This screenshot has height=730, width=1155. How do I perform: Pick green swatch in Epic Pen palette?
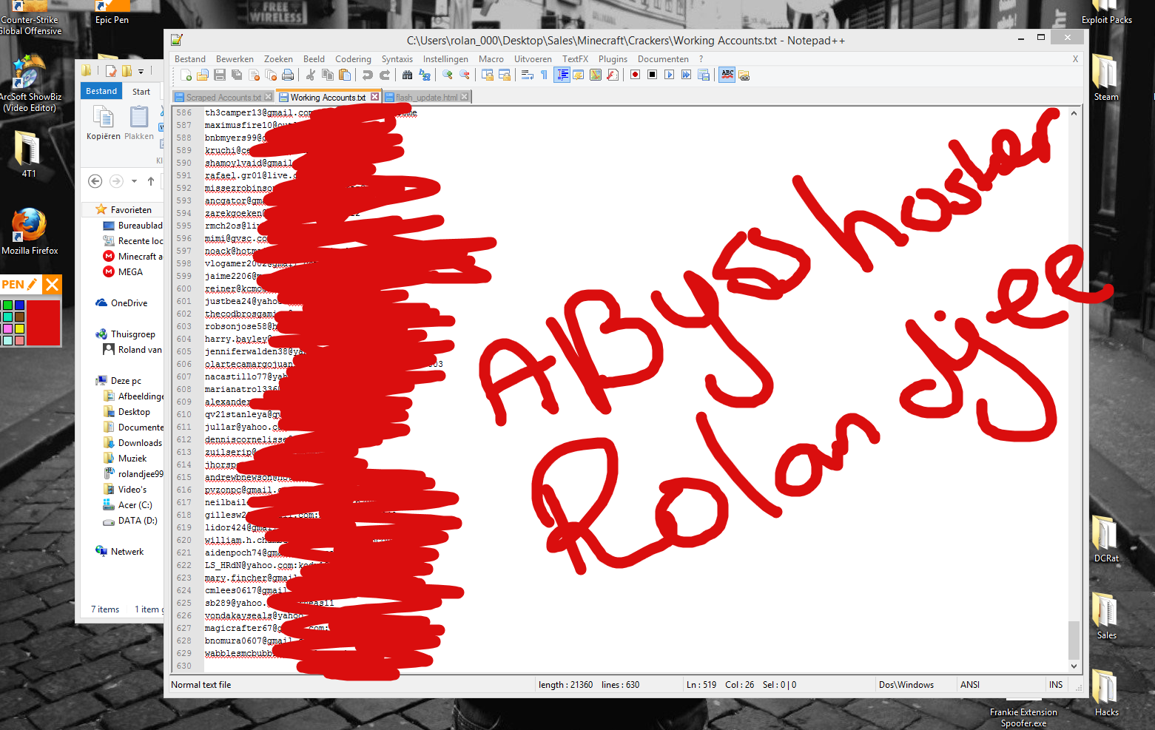7,305
